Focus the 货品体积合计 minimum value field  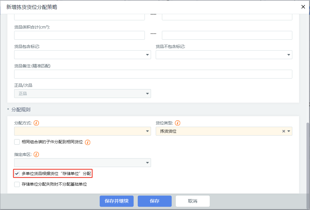pos(79,35)
